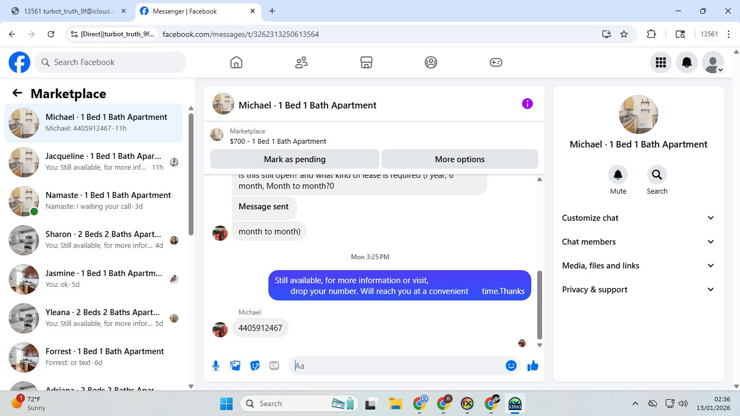
Task: Send a thumbs up like
Action: [533, 366]
